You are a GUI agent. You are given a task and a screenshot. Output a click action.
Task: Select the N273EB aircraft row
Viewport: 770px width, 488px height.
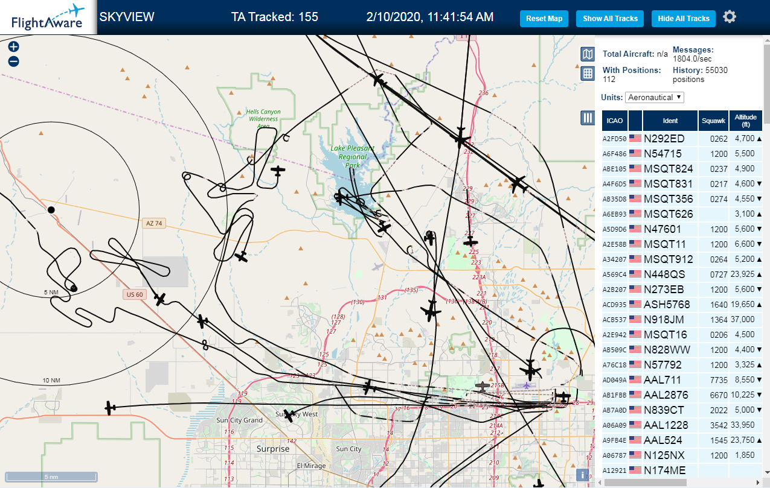point(682,289)
